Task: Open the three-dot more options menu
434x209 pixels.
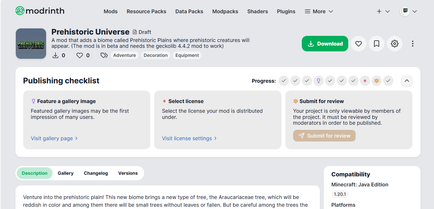Action: point(413,44)
